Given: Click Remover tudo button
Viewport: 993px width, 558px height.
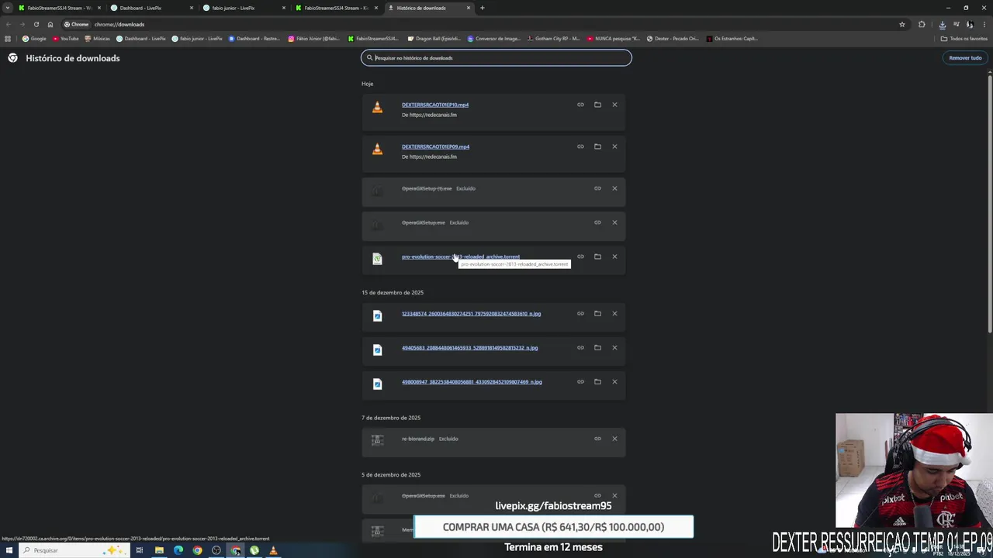Looking at the screenshot, I should coord(965,58).
